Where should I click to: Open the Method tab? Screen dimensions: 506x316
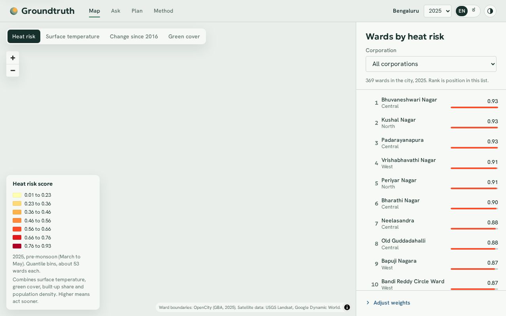coord(164,11)
